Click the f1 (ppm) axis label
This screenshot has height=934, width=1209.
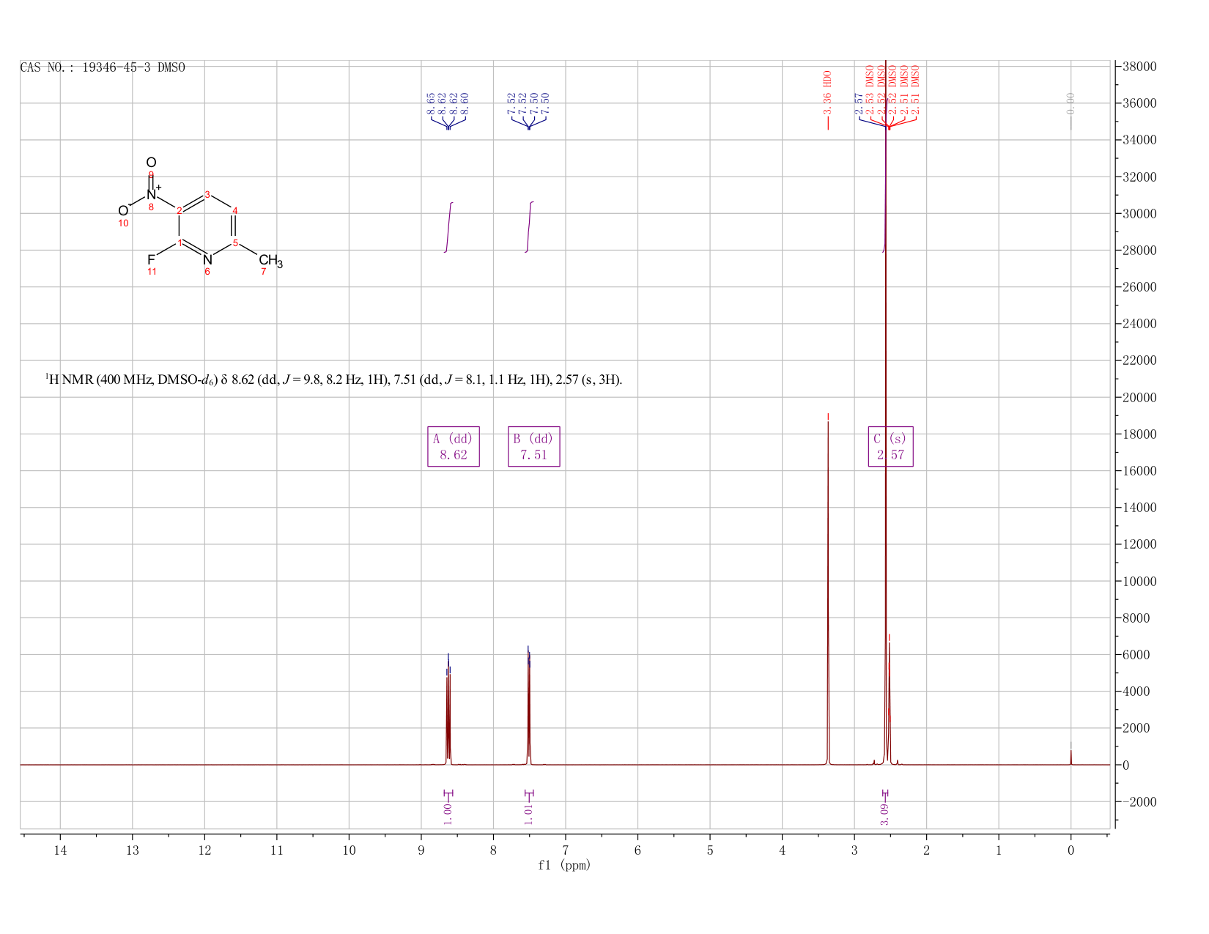coord(564,865)
